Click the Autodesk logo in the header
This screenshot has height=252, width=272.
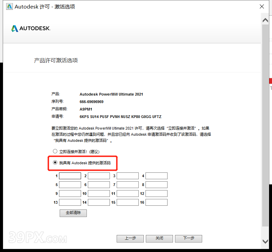tap(31, 28)
